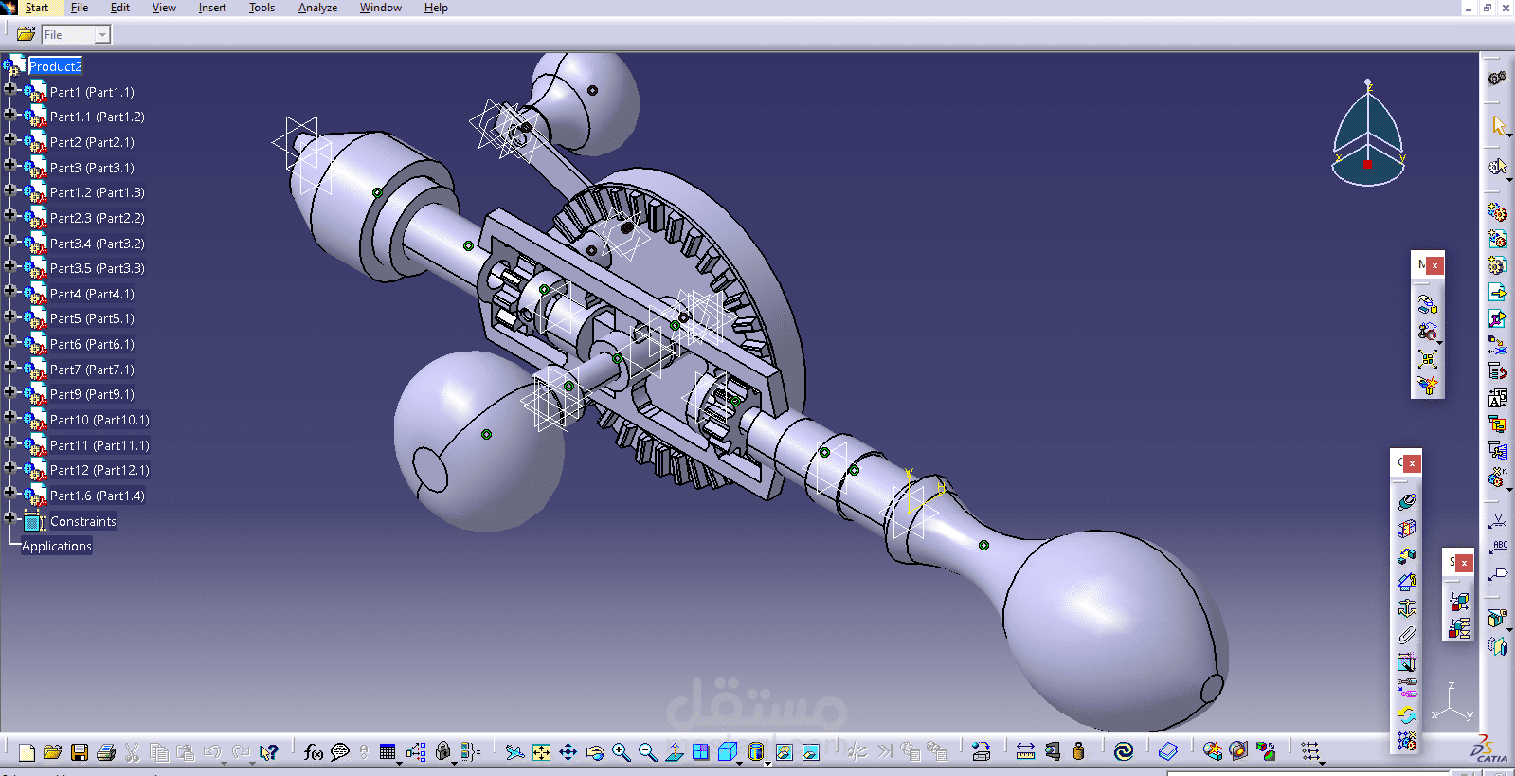Click the 3D compass in the viewport
Image resolution: width=1515 pixels, height=776 pixels.
point(1368,135)
